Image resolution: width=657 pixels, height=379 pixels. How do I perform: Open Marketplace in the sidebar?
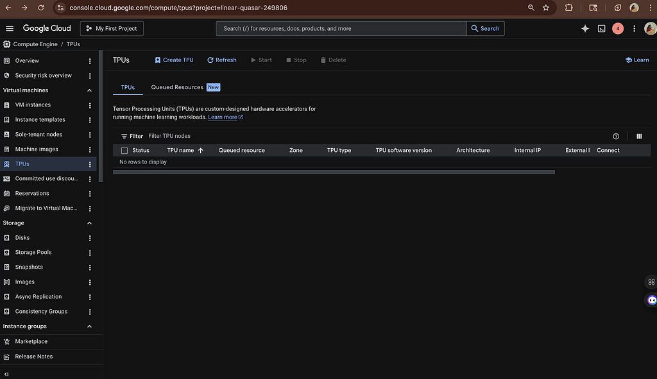[x=31, y=342]
